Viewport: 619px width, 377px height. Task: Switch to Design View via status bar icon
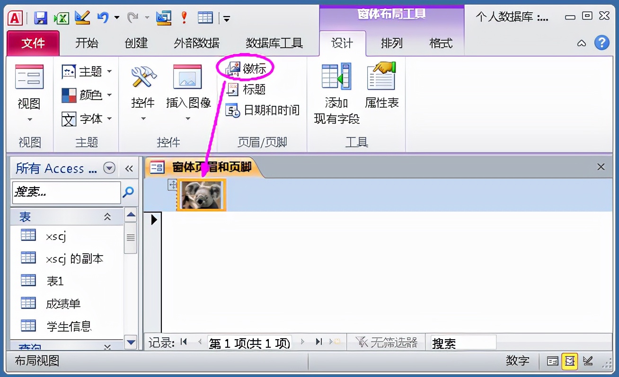click(587, 360)
